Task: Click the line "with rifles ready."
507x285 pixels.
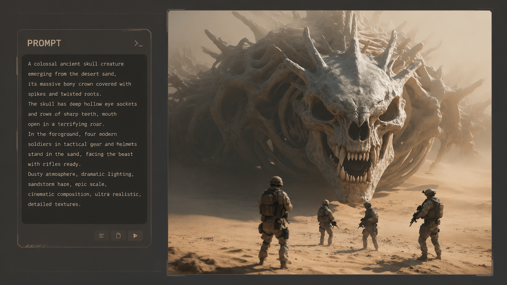Action: point(55,164)
